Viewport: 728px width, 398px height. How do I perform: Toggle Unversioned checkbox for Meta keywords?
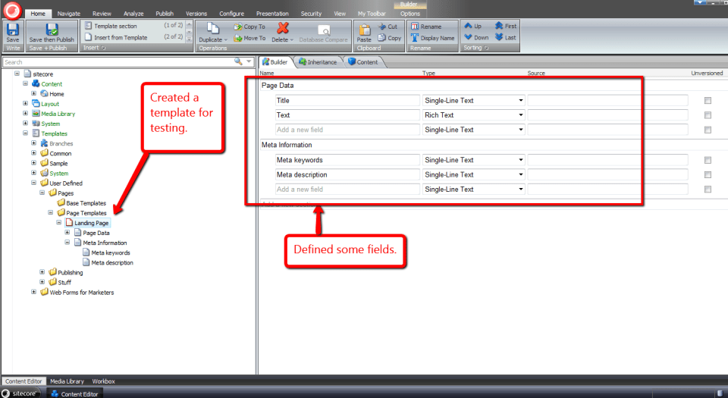[708, 160]
